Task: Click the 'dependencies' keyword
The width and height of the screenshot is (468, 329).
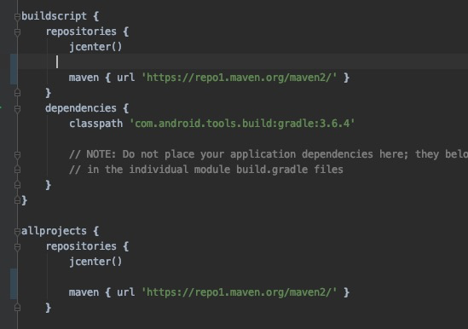Action: (x=81, y=108)
